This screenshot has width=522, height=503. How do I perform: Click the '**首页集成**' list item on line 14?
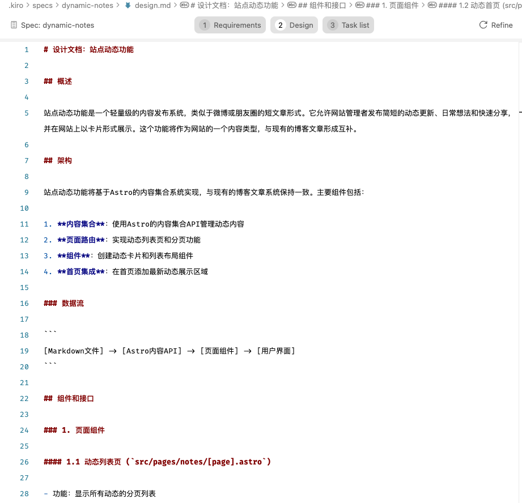pyautogui.click(x=126, y=271)
